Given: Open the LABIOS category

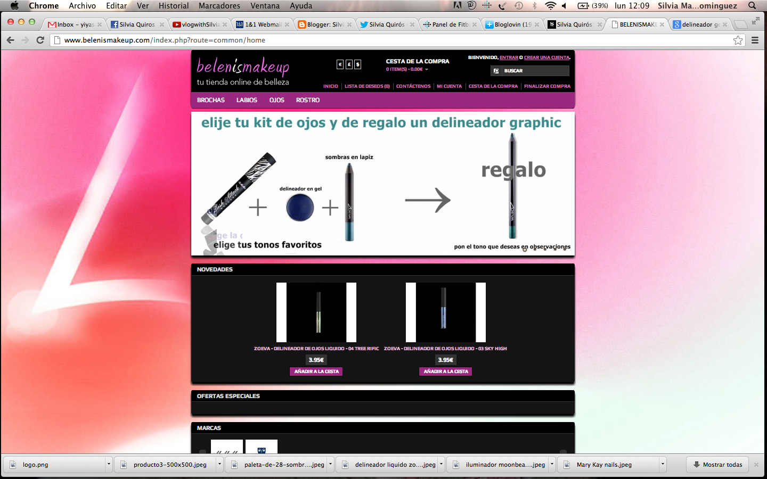Looking at the screenshot, I should tap(247, 100).
